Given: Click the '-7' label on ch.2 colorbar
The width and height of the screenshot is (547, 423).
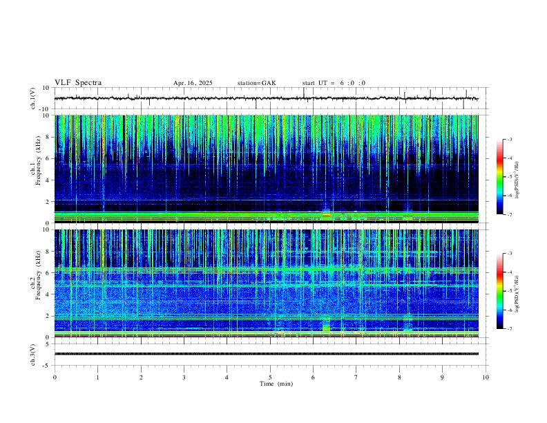Looking at the screenshot, I should click(509, 329).
